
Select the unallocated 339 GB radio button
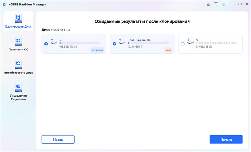183,44
